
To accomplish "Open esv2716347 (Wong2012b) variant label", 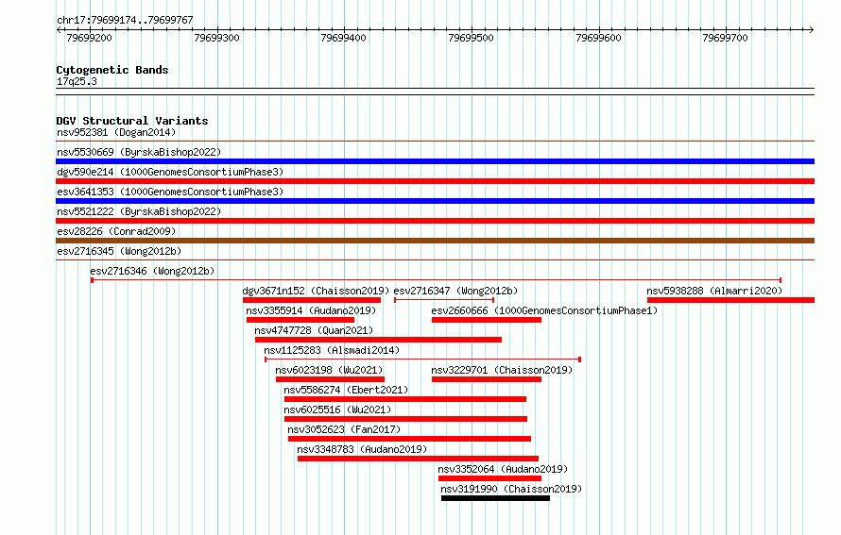I will (455, 291).
